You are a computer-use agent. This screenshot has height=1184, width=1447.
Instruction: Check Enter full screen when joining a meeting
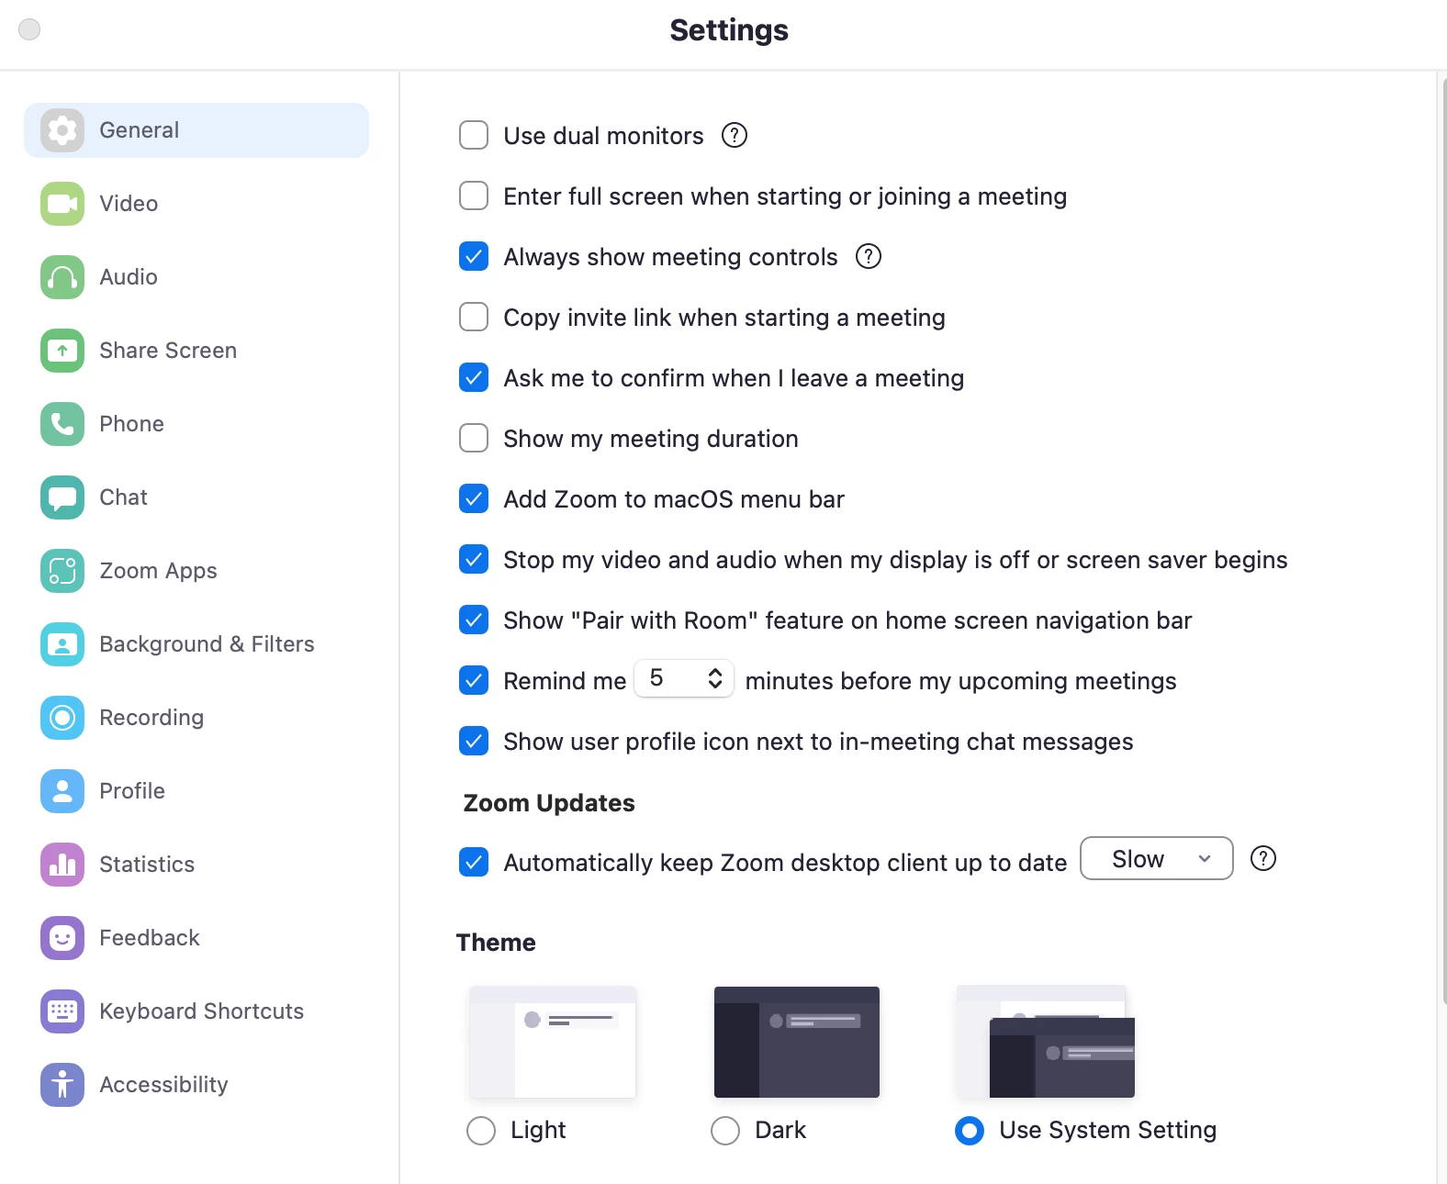click(474, 195)
